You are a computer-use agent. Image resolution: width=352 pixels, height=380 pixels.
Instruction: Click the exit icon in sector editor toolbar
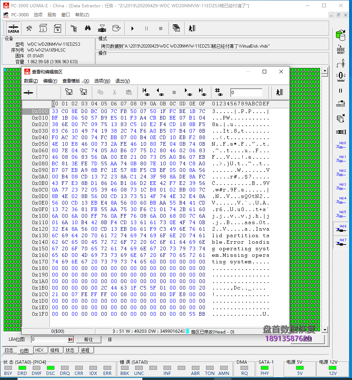pos(279,92)
